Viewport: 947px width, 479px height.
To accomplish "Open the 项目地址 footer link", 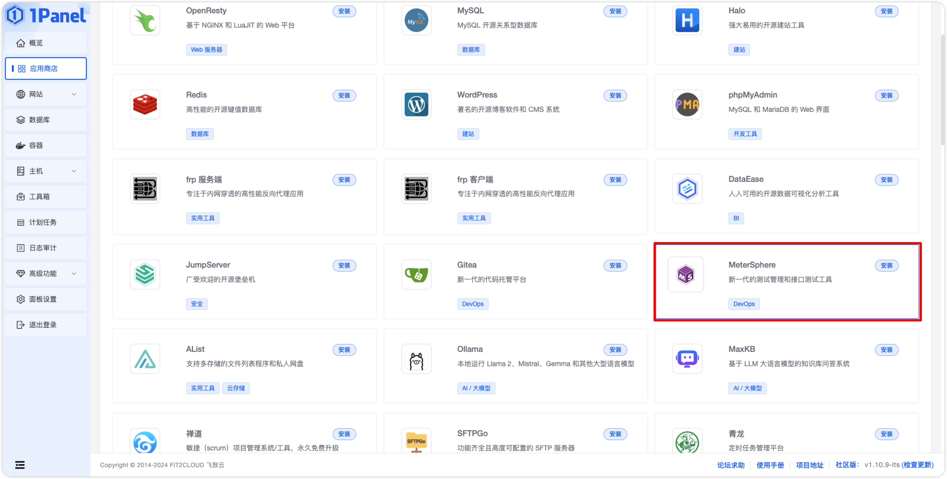I will (809, 465).
